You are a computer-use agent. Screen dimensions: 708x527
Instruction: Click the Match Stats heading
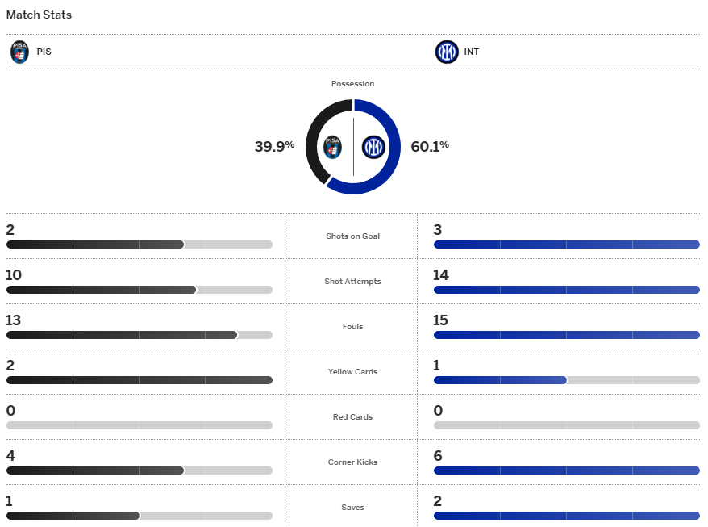(x=39, y=15)
